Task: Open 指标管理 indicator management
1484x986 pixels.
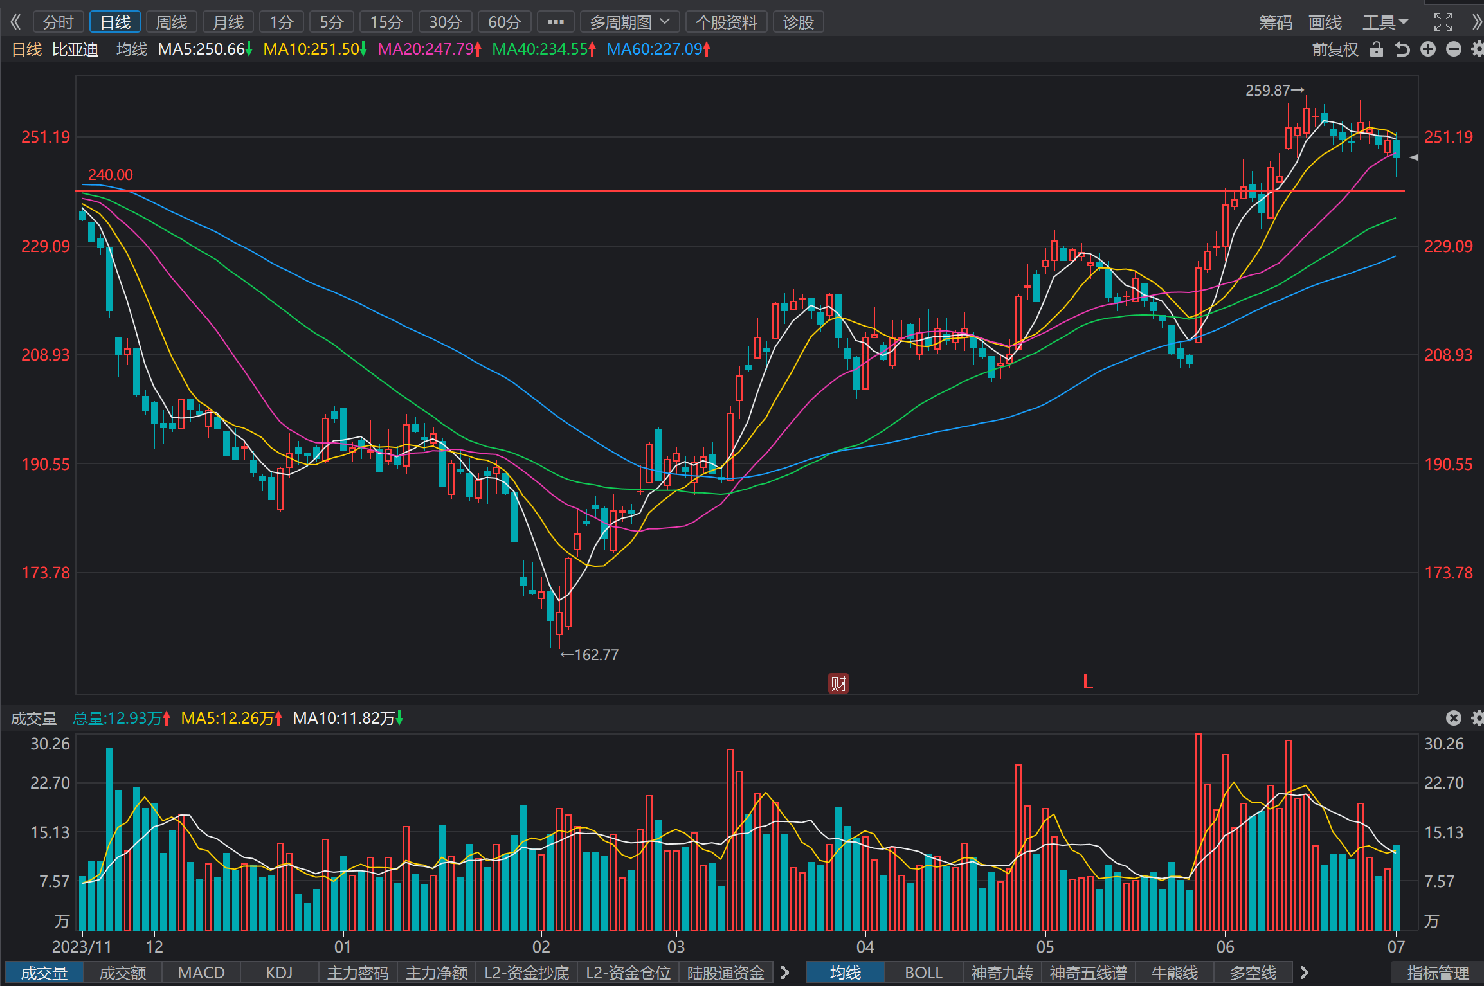Action: coord(1438,973)
